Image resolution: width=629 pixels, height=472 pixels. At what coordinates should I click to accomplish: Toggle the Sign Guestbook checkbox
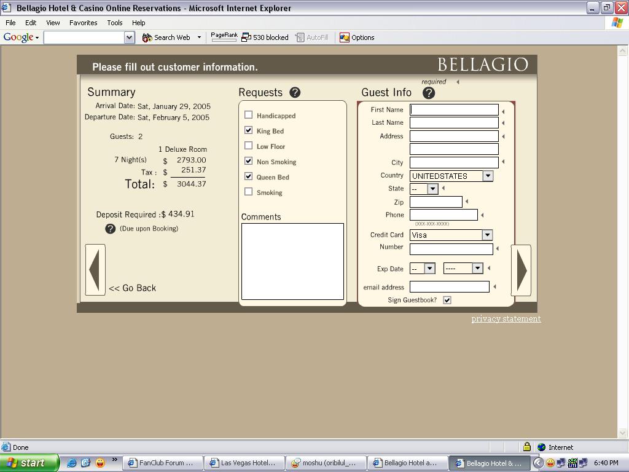pyautogui.click(x=447, y=300)
